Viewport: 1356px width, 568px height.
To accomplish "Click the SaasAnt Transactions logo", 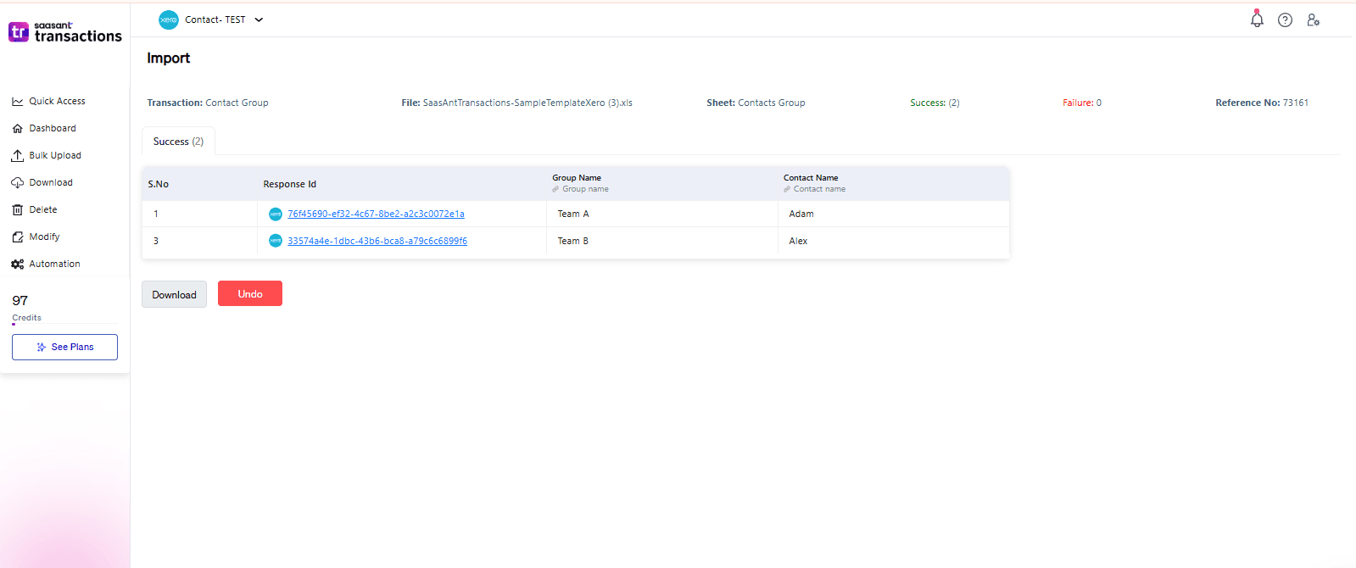I will coord(65,32).
